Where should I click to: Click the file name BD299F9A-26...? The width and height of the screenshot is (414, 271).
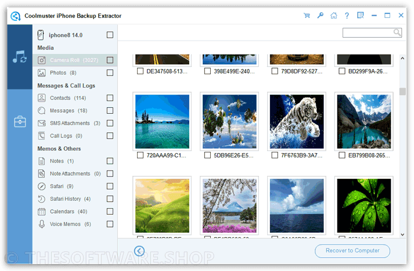368,71
